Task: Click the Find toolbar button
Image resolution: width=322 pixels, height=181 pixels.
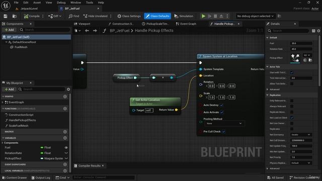Action: coord(74,16)
